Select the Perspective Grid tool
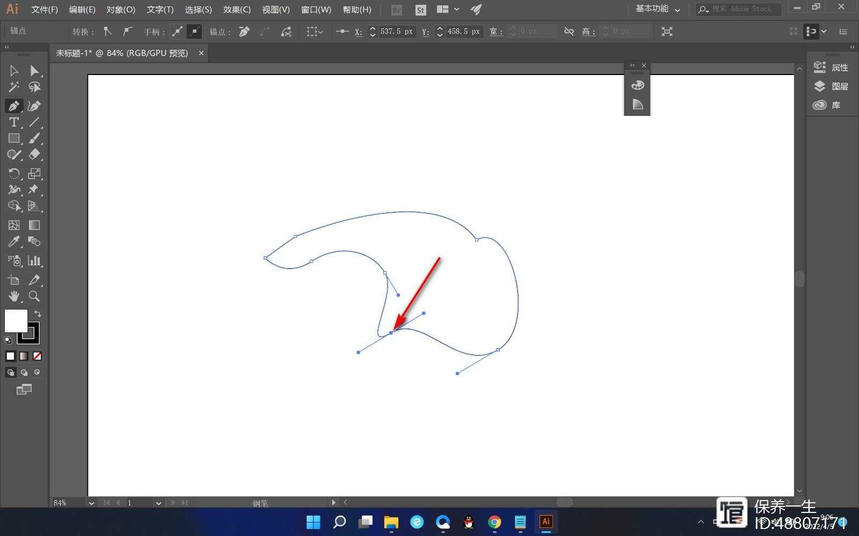The width and height of the screenshot is (859, 536). [x=34, y=206]
